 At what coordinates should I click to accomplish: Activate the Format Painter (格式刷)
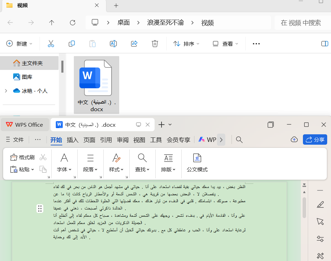(x=23, y=157)
